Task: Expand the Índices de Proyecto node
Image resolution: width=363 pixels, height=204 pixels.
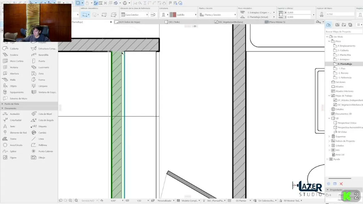Action: [329, 141]
